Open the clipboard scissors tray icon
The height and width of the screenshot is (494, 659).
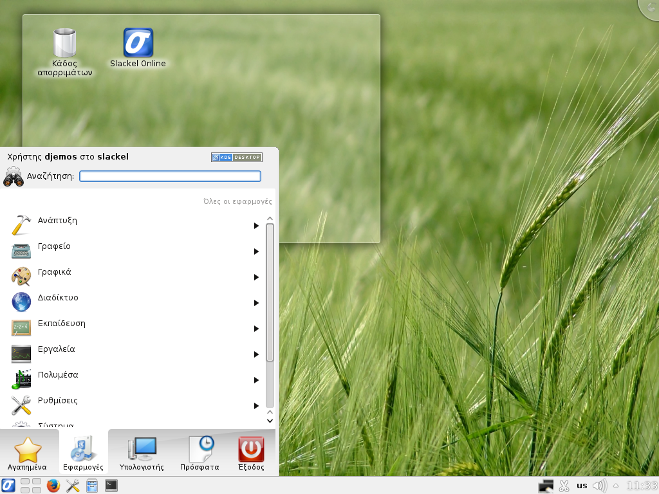(564, 486)
